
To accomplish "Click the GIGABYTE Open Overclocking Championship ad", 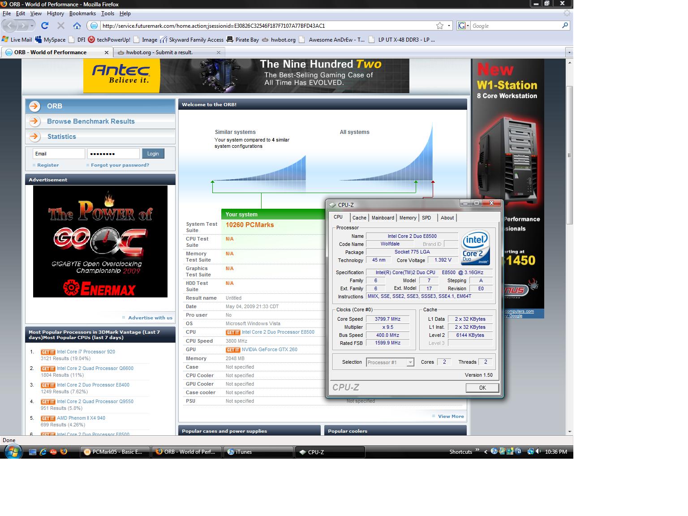I will coord(100,241).
